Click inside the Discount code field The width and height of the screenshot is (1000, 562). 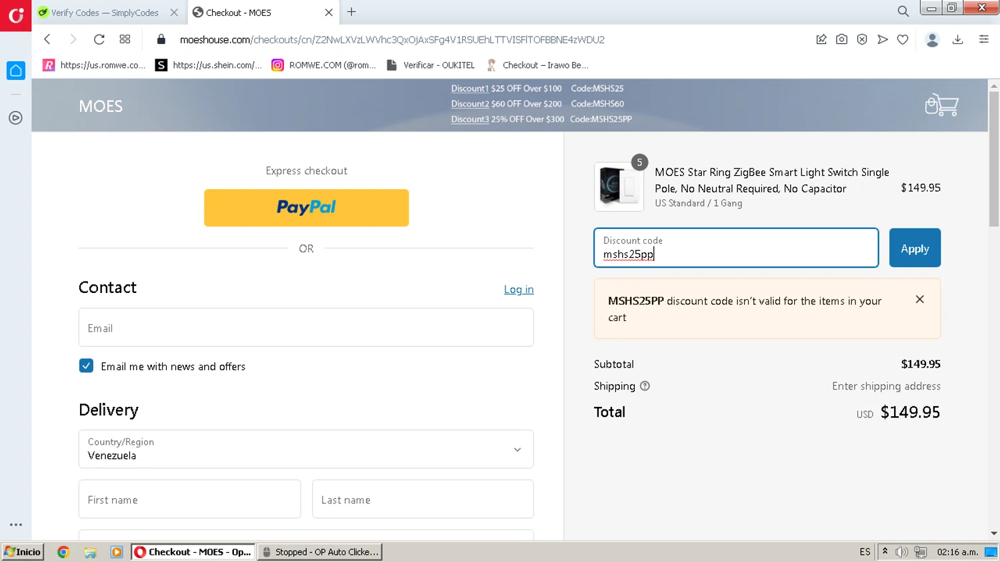pyautogui.click(x=736, y=248)
